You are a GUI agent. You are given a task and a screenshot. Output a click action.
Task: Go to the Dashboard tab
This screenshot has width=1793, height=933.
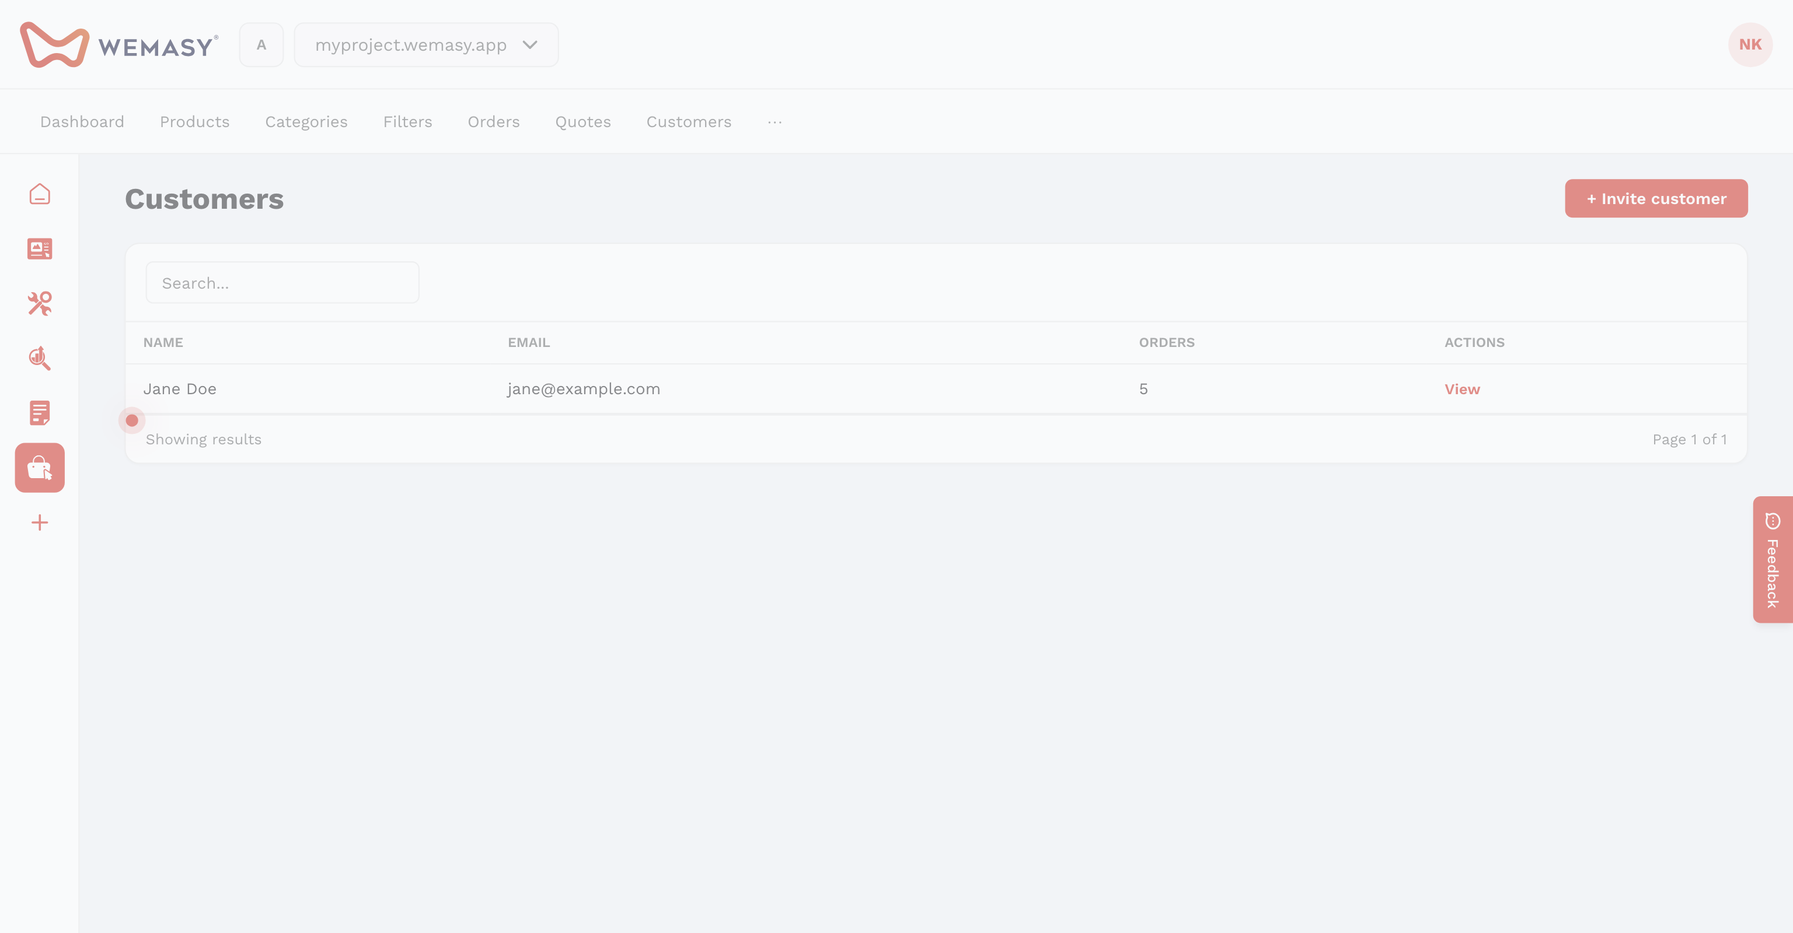[x=82, y=122]
